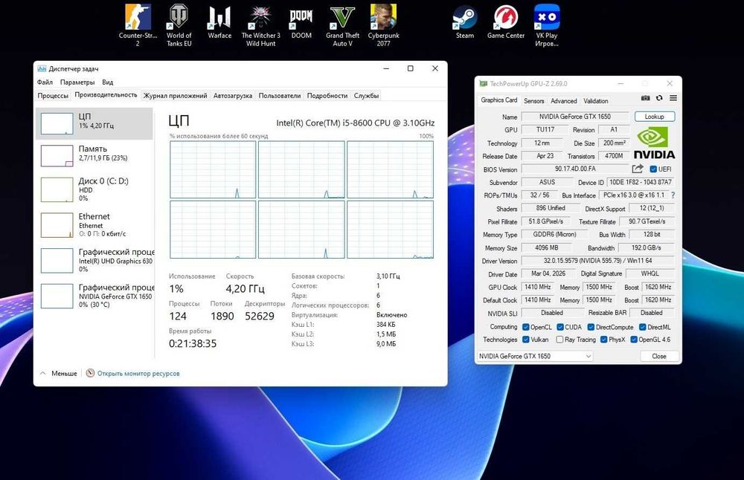Open the Steam desktop shortcut
The width and height of the screenshot is (744, 480).
[x=464, y=22]
